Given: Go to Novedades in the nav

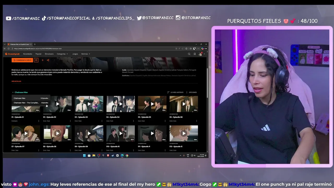Looking at the screenshot, I should click(28, 54).
